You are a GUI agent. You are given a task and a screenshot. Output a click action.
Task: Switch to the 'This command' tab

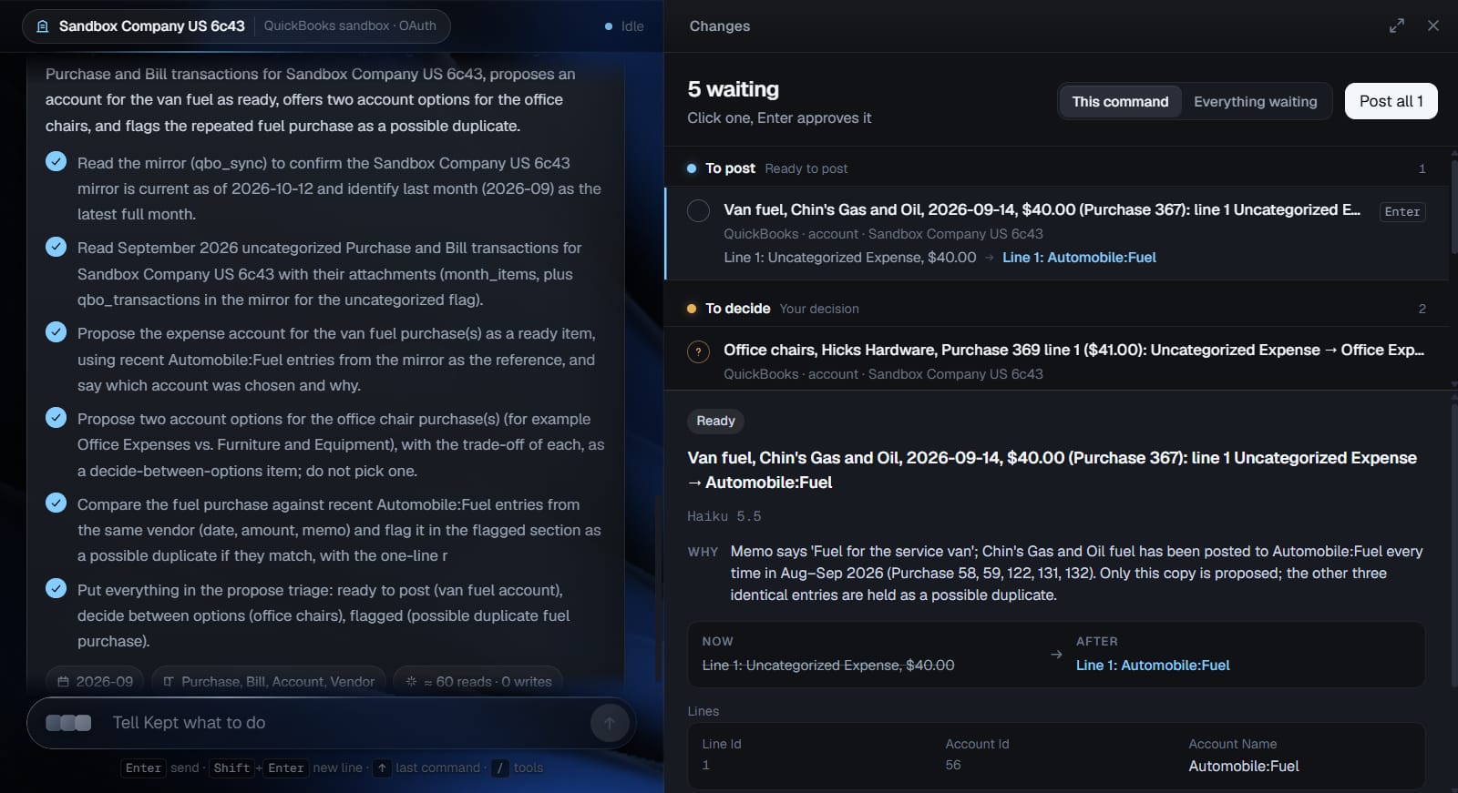pos(1120,101)
